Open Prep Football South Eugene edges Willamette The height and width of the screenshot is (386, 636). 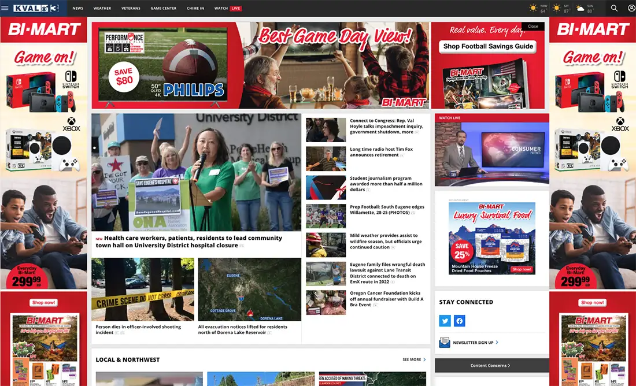coord(387,210)
